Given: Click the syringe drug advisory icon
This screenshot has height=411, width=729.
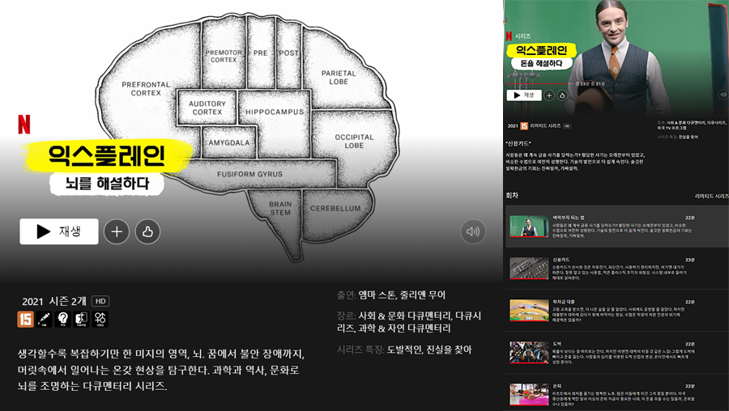Looking at the screenshot, I should click(45, 319).
